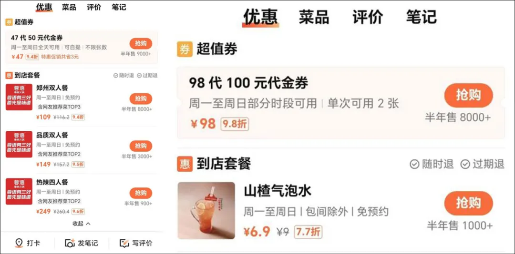Open the 郑州双人餐 package image

click(x=19, y=97)
